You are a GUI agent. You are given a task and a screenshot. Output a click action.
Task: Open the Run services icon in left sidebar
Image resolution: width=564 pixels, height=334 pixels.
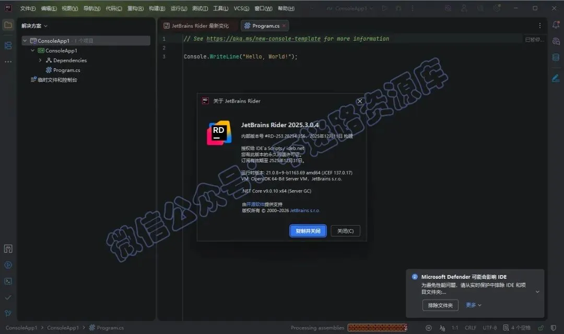[x=8, y=265]
